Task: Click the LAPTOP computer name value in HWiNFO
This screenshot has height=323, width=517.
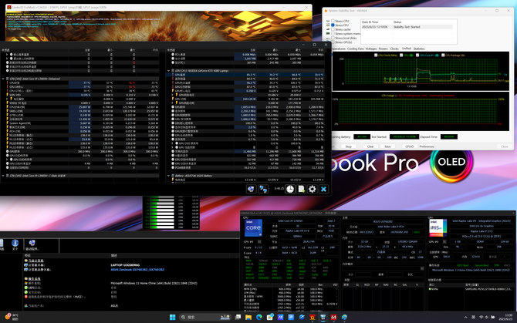Action: point(125,265)
